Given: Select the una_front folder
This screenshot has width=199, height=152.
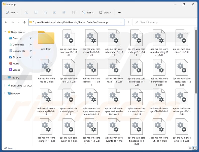Looking at the screenshot, I should click(46, 40).
